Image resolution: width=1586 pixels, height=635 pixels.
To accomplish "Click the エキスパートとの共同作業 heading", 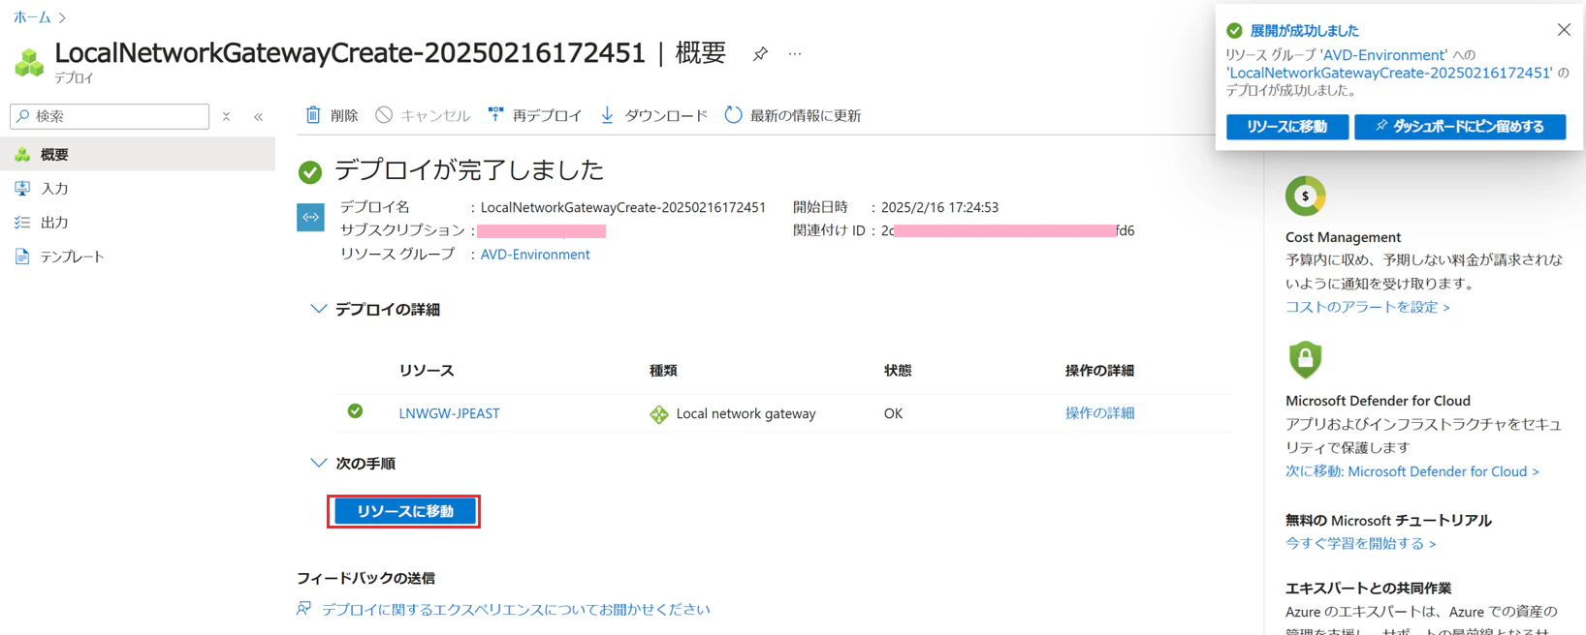I will click(1368, 589).
